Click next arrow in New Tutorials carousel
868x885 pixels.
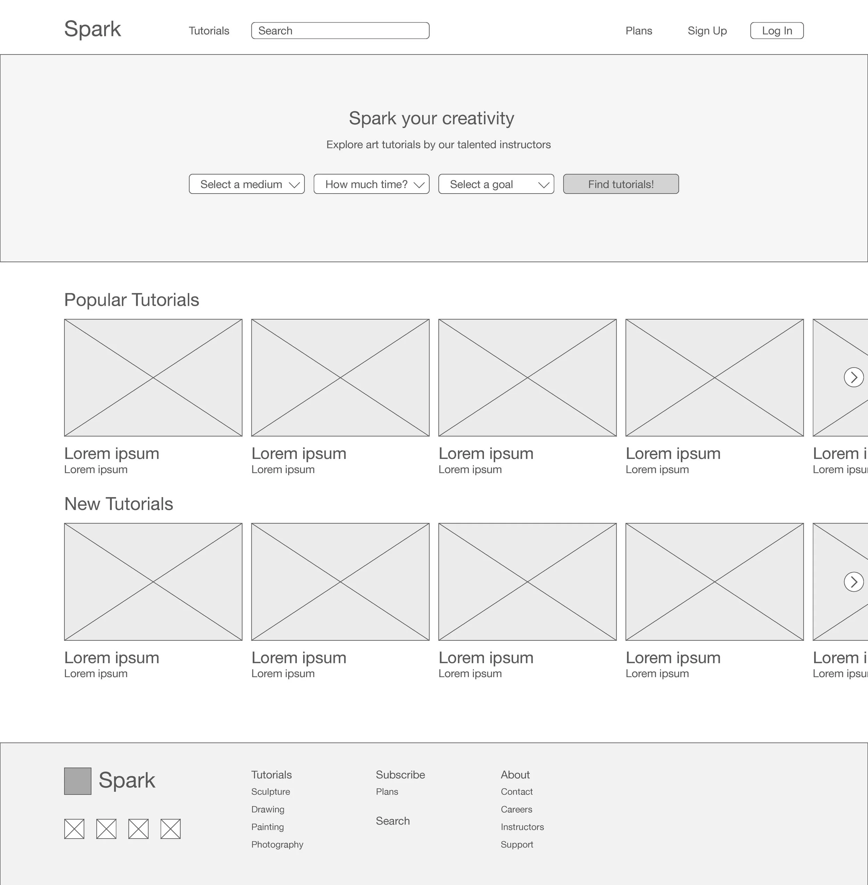tap(853, 582)
